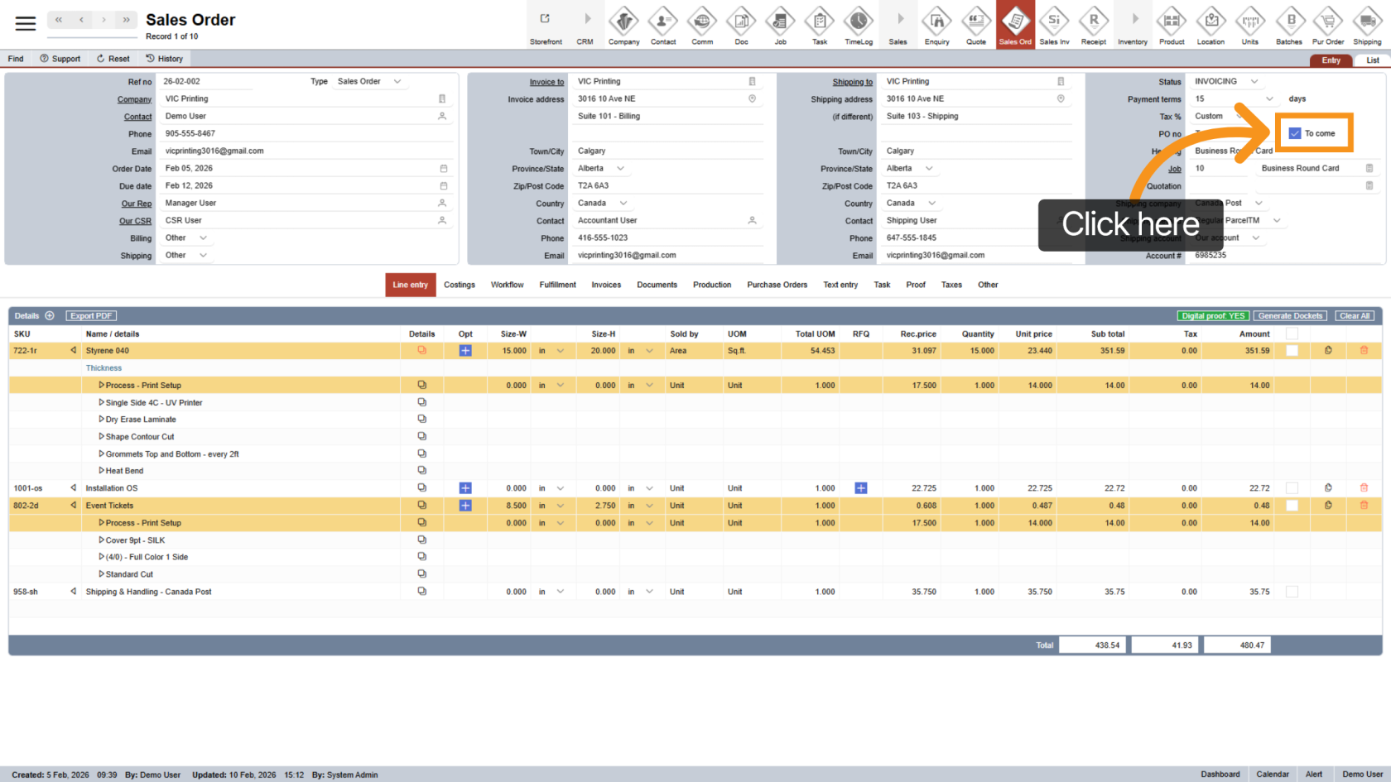Click the Order Date calendar icon
The width and height of the screenshot is (1391, 782).
pyautogui.click(x=443, y=169)
